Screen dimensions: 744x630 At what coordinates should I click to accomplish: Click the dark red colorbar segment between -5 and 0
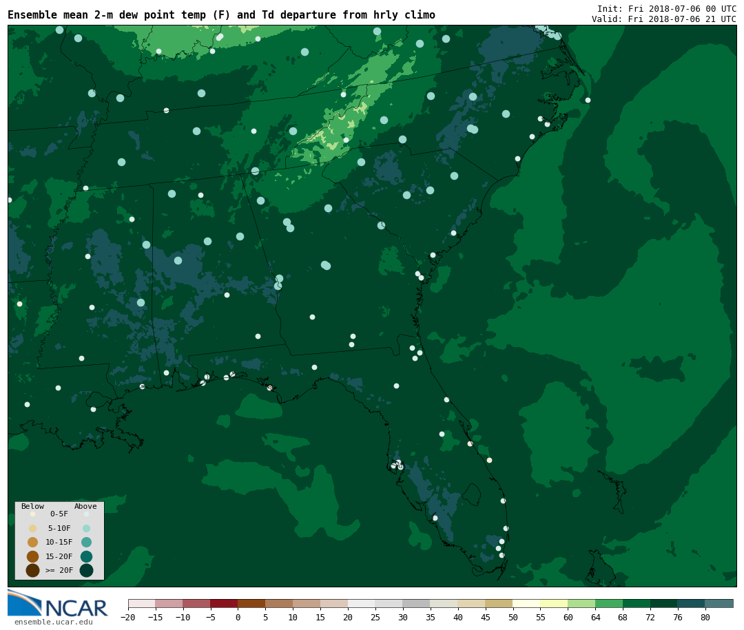pyautogui.click(x=224, y=603)
